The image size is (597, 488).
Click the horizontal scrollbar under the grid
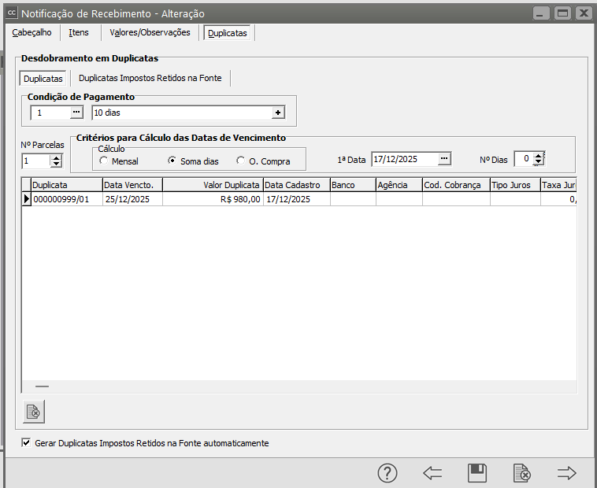(x=43, y=386)
